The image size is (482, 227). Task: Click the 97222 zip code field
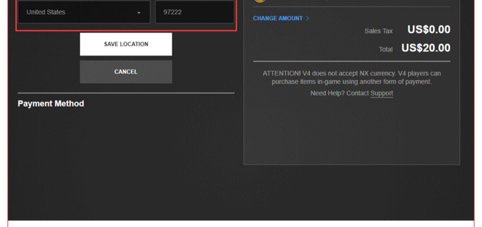coord(194,12)
